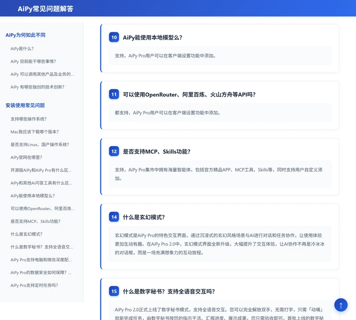Screen dimensions: 356x320
Task: Select sidebar link 支持哪些操作系统?
Action: [28, 119]
